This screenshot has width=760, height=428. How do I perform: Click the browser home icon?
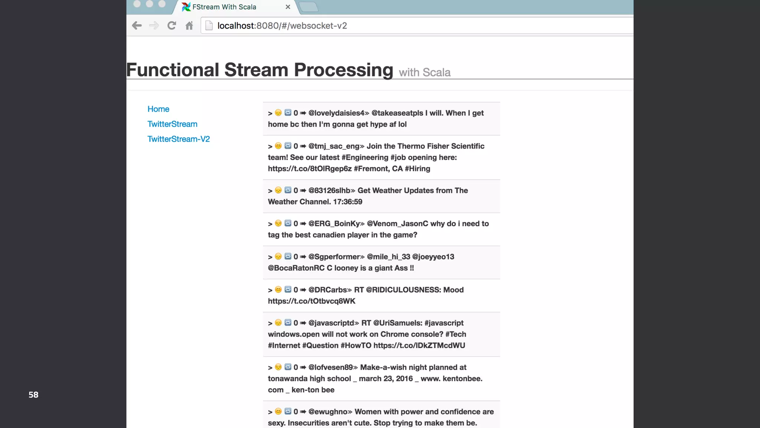[189, 26]
